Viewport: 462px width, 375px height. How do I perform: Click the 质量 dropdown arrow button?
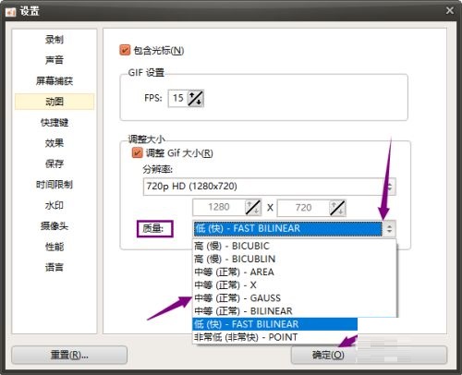click(x=389, y=229)
